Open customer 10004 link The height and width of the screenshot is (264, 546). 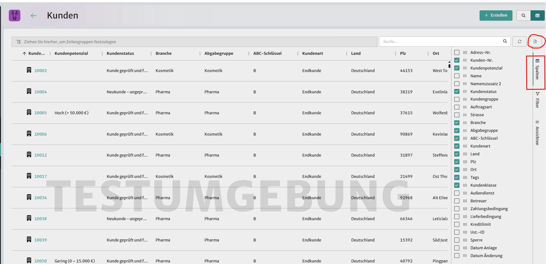click(x=40, y=92)
